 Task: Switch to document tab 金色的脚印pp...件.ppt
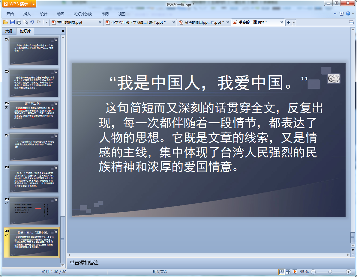pyautogui.click(x=204, y=22)
